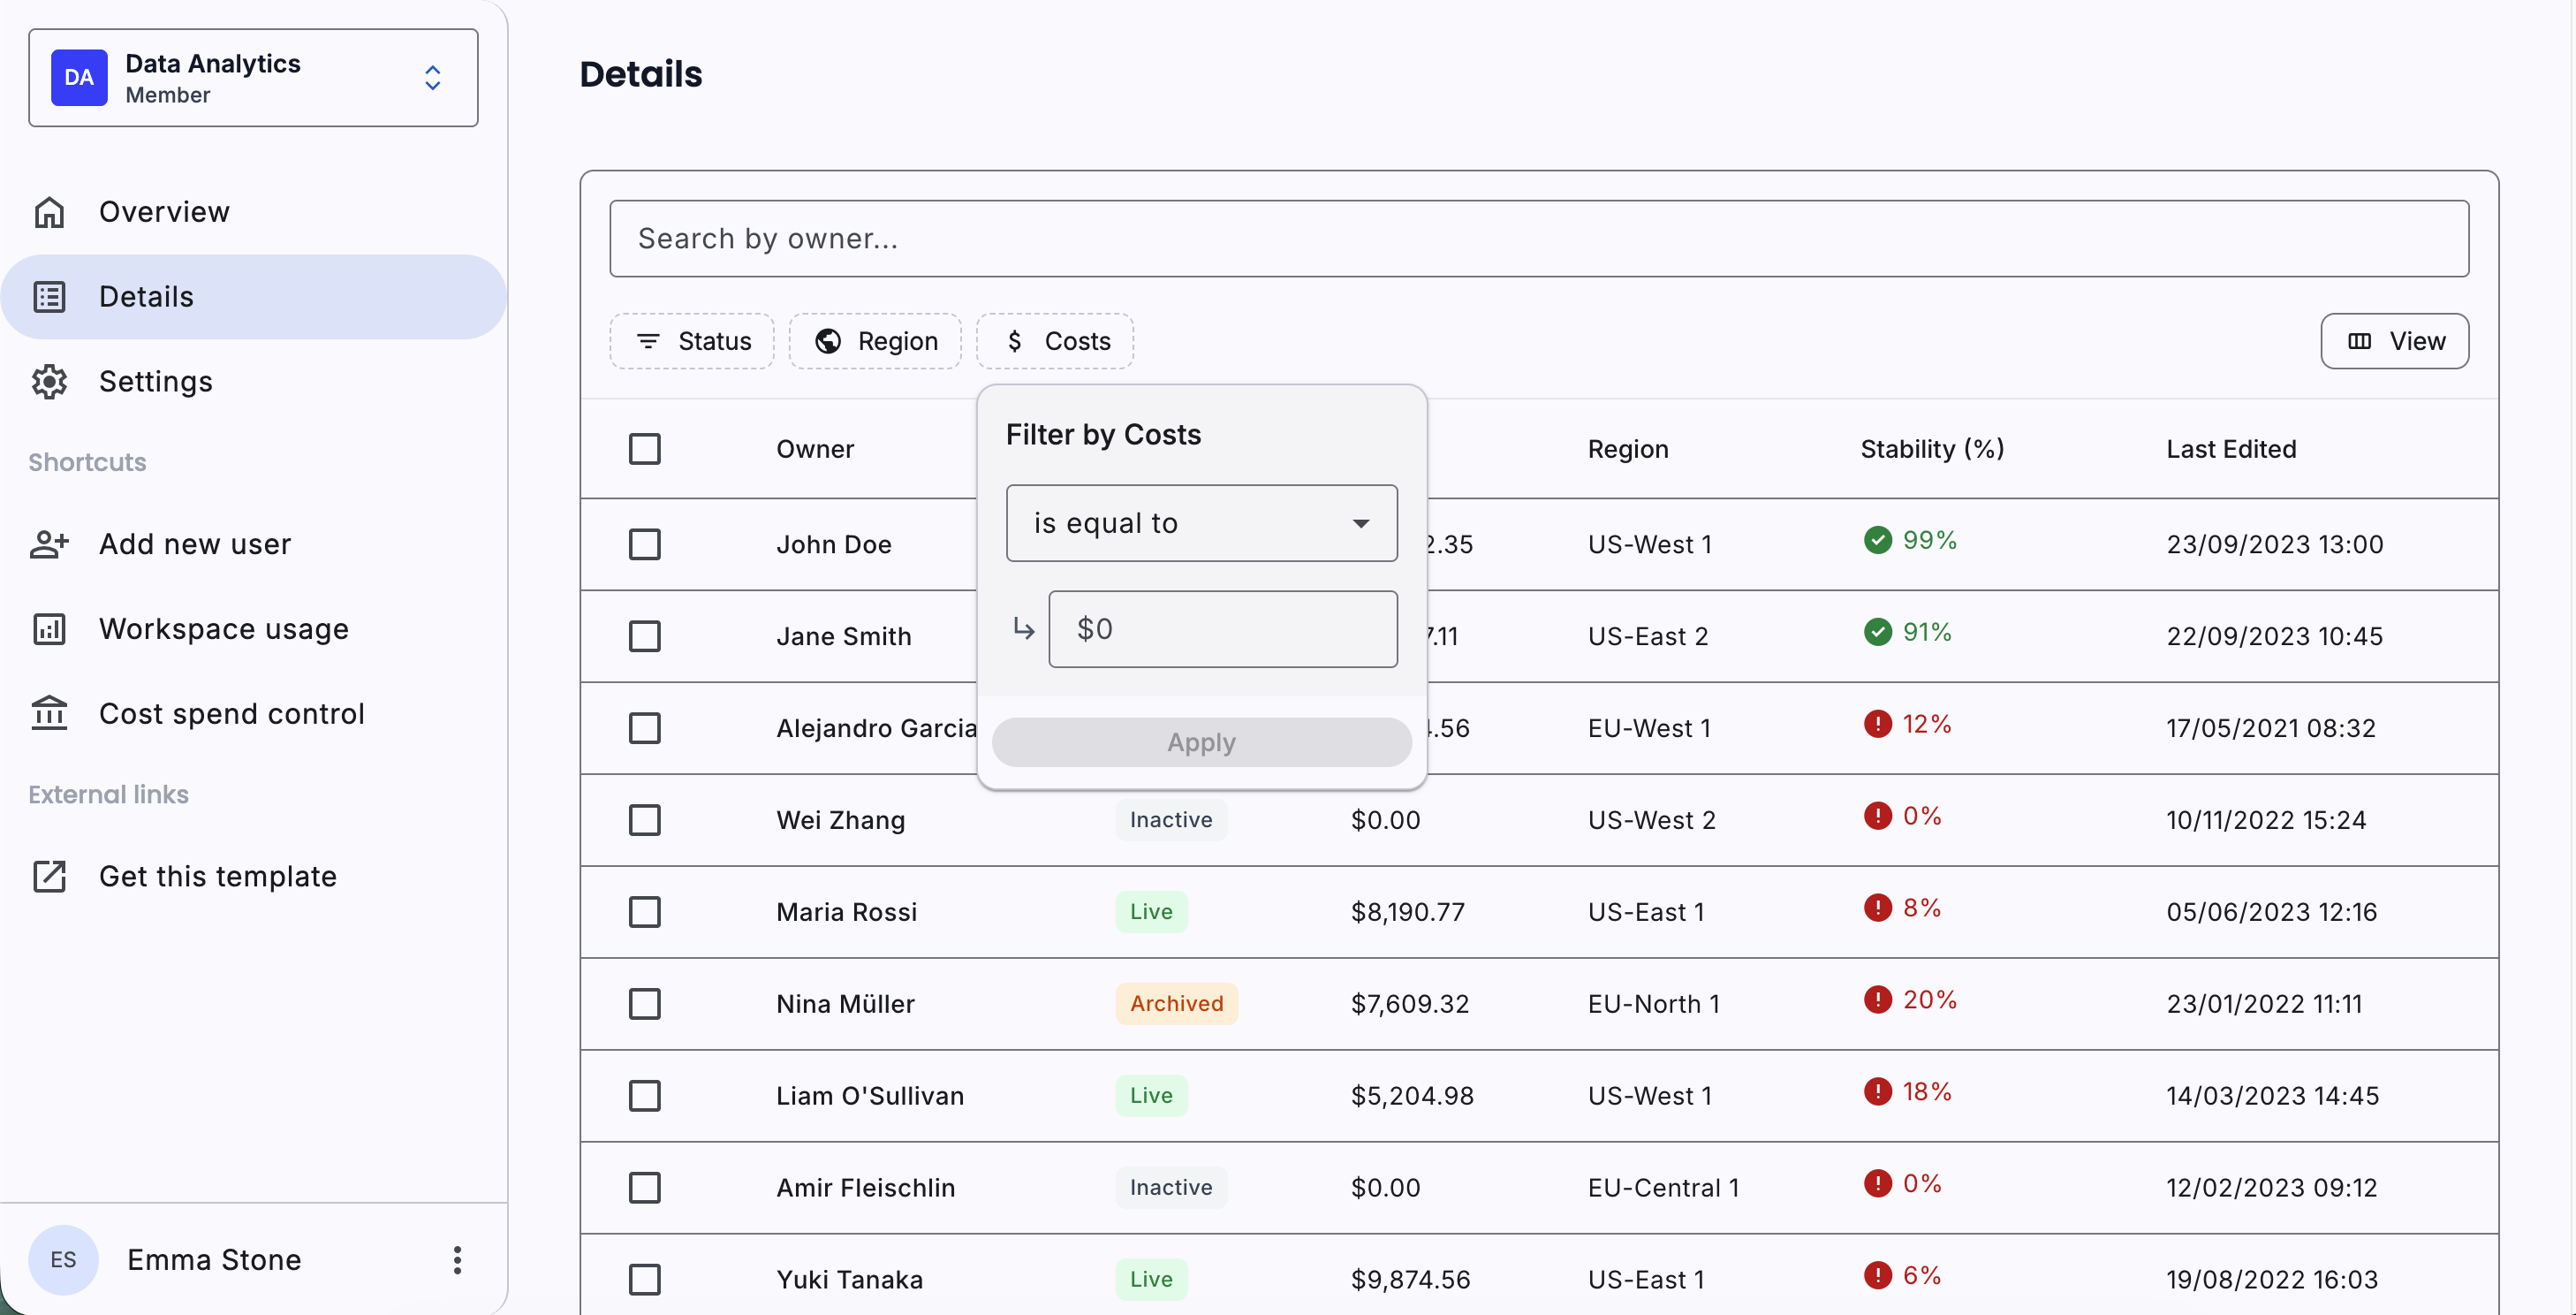Tick the checkbox for John Doe
The image size is (2576, 1315).
(x=645, y=544)
